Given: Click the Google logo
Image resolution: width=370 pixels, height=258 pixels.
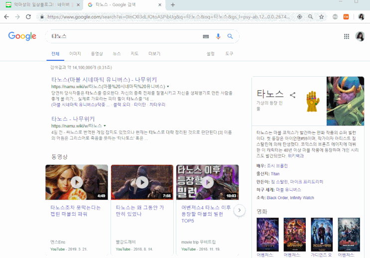Looking at the screenshot, I should [22, 36].
